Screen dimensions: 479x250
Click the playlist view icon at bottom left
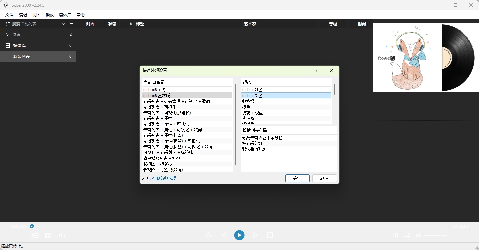pyautogui.click(x=35, y=235)
